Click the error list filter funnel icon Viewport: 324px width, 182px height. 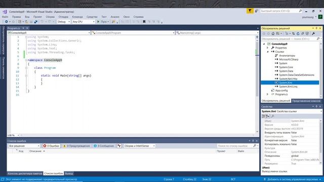119,146
